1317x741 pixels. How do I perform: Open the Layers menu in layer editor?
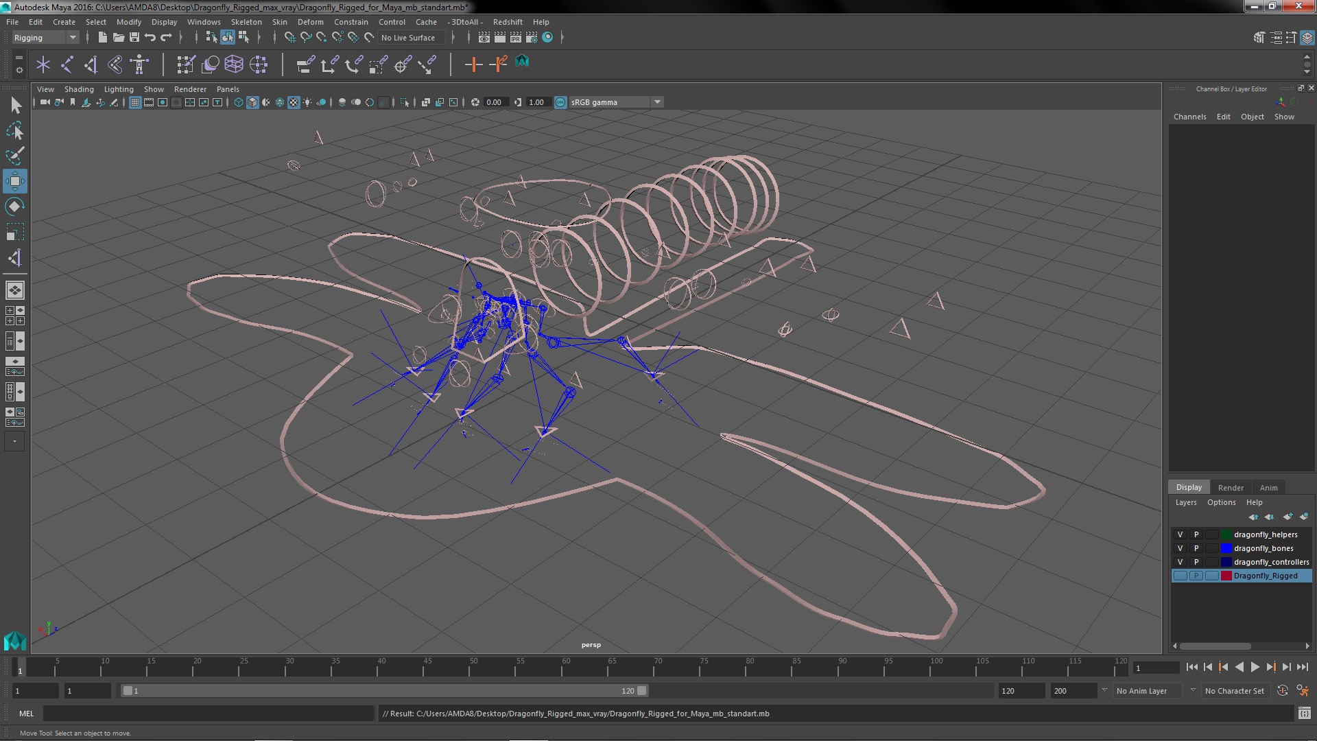click(1186, 502)
